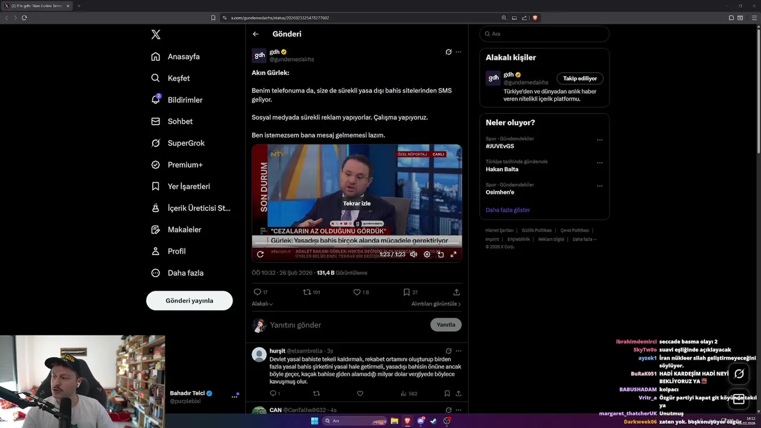Click the replay icon in video controls
Image resolution: width=761 pixels, height=428 pixels.
tap(260, 254)
